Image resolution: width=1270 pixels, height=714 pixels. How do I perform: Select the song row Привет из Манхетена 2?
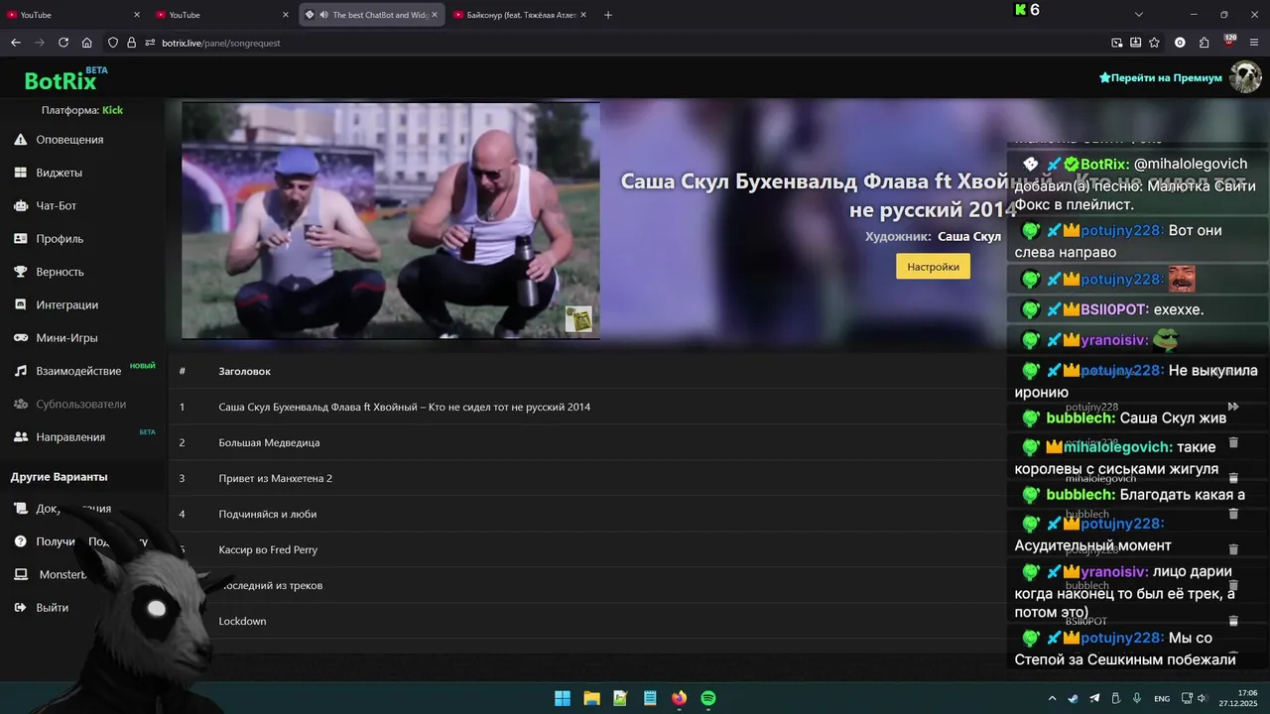click(585, 478)
